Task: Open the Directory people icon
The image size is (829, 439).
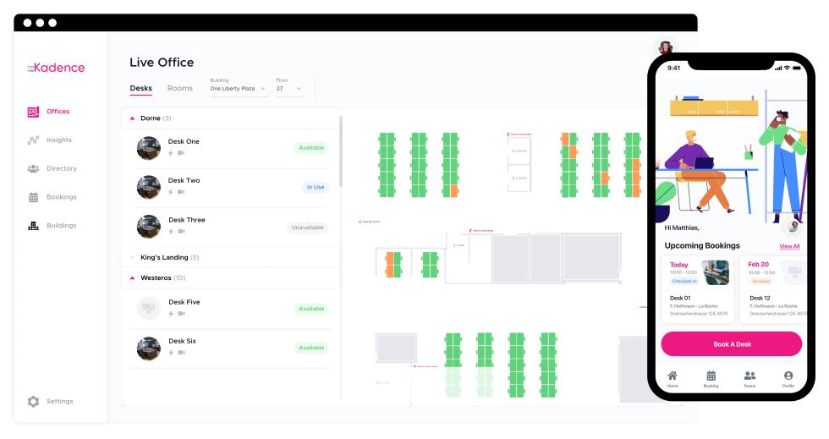Action: coord(33,169)
